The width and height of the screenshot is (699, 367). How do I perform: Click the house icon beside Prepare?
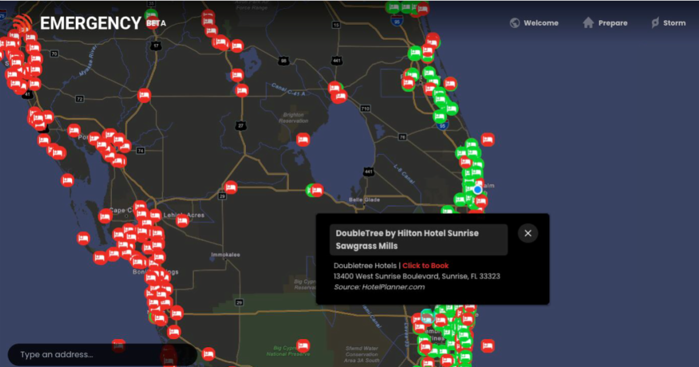pos(588,23)
